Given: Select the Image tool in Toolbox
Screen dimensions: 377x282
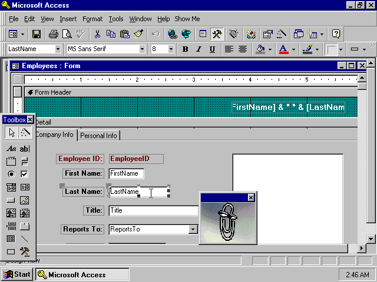Looking at the screenshot, I should tap(25, 200).
